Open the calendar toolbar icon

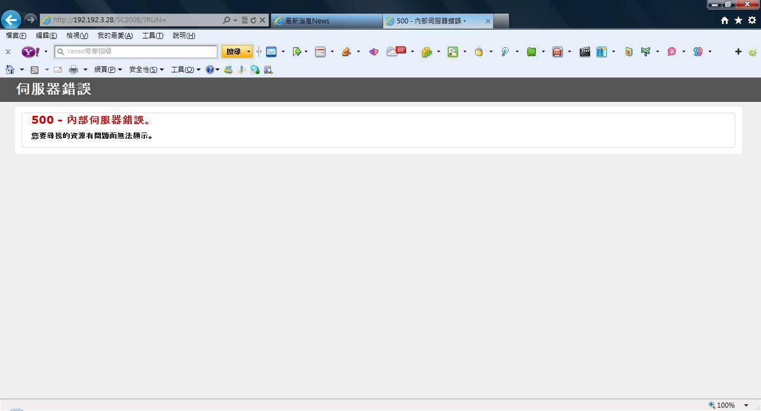320,52
